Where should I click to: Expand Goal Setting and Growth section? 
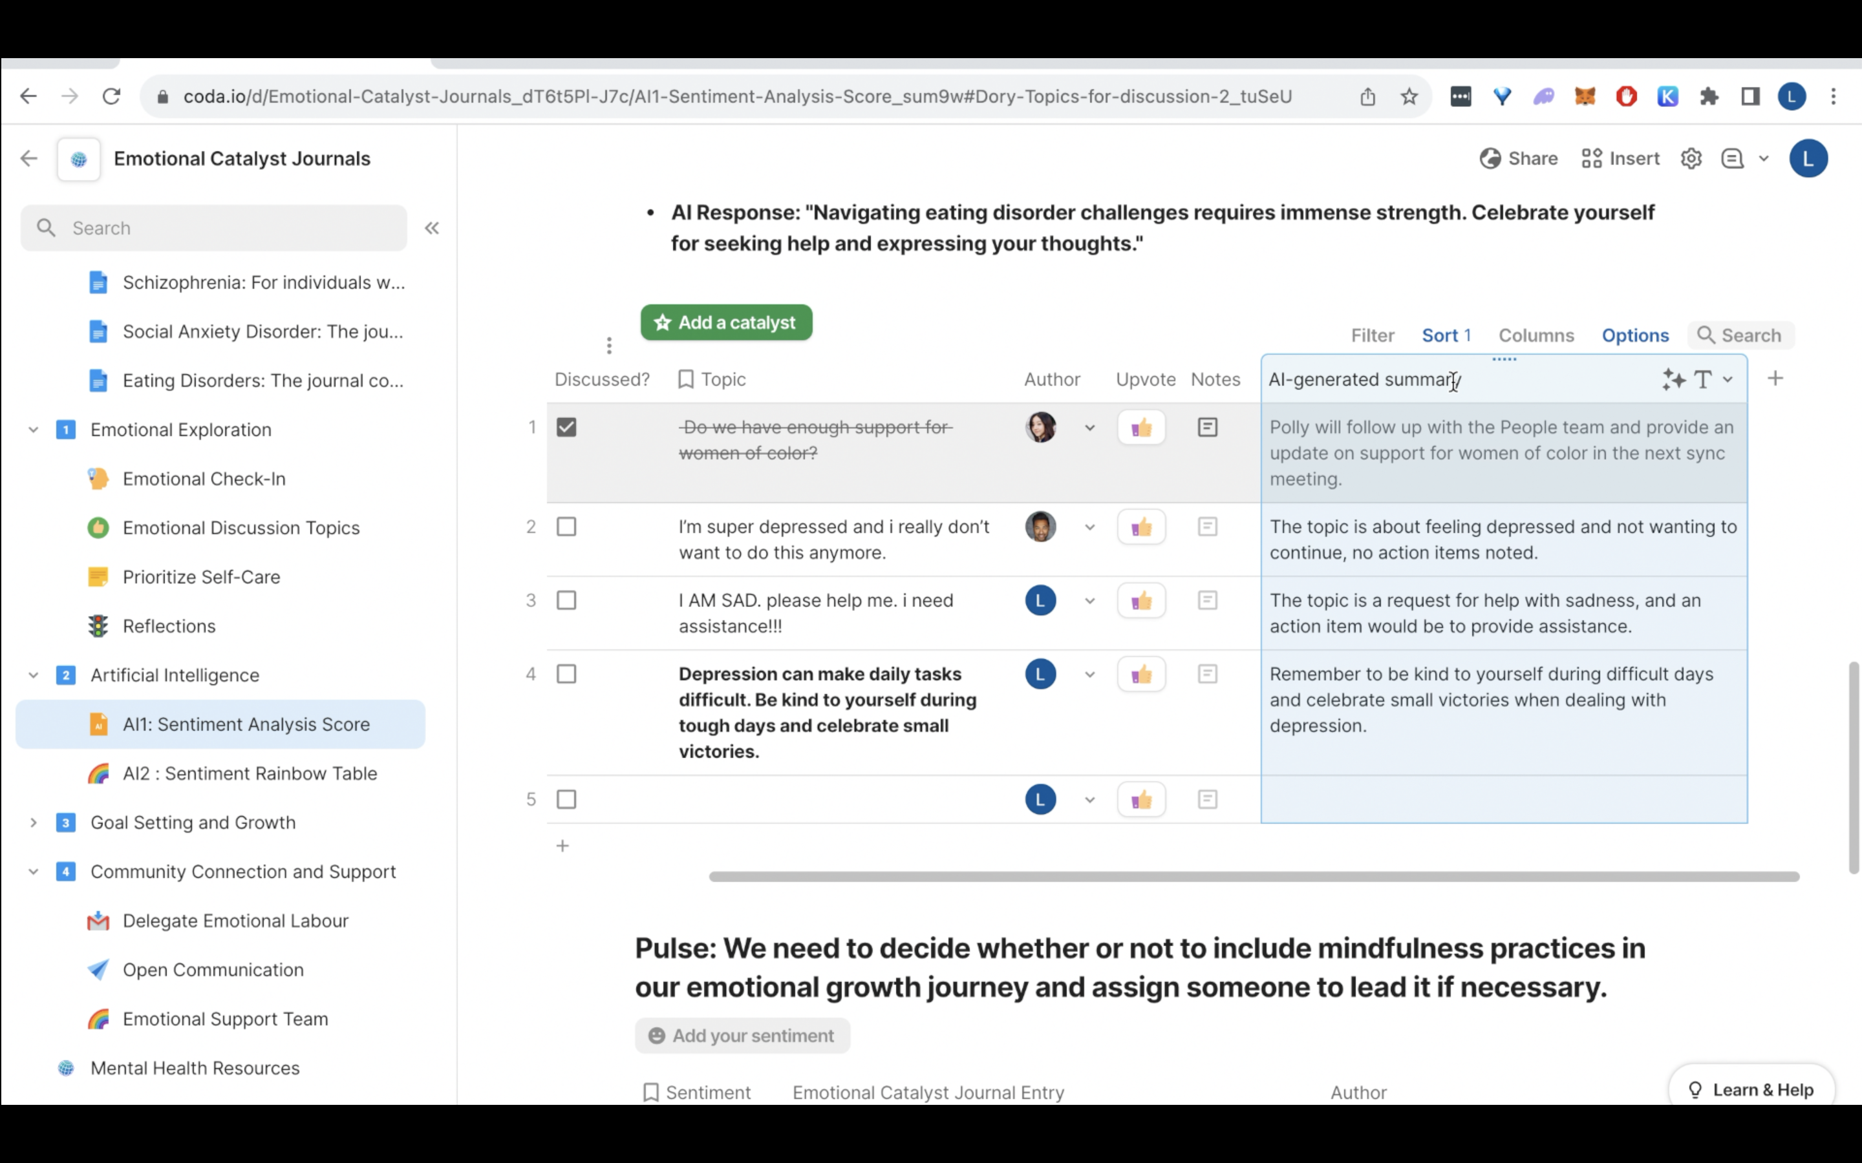point(33,822)
